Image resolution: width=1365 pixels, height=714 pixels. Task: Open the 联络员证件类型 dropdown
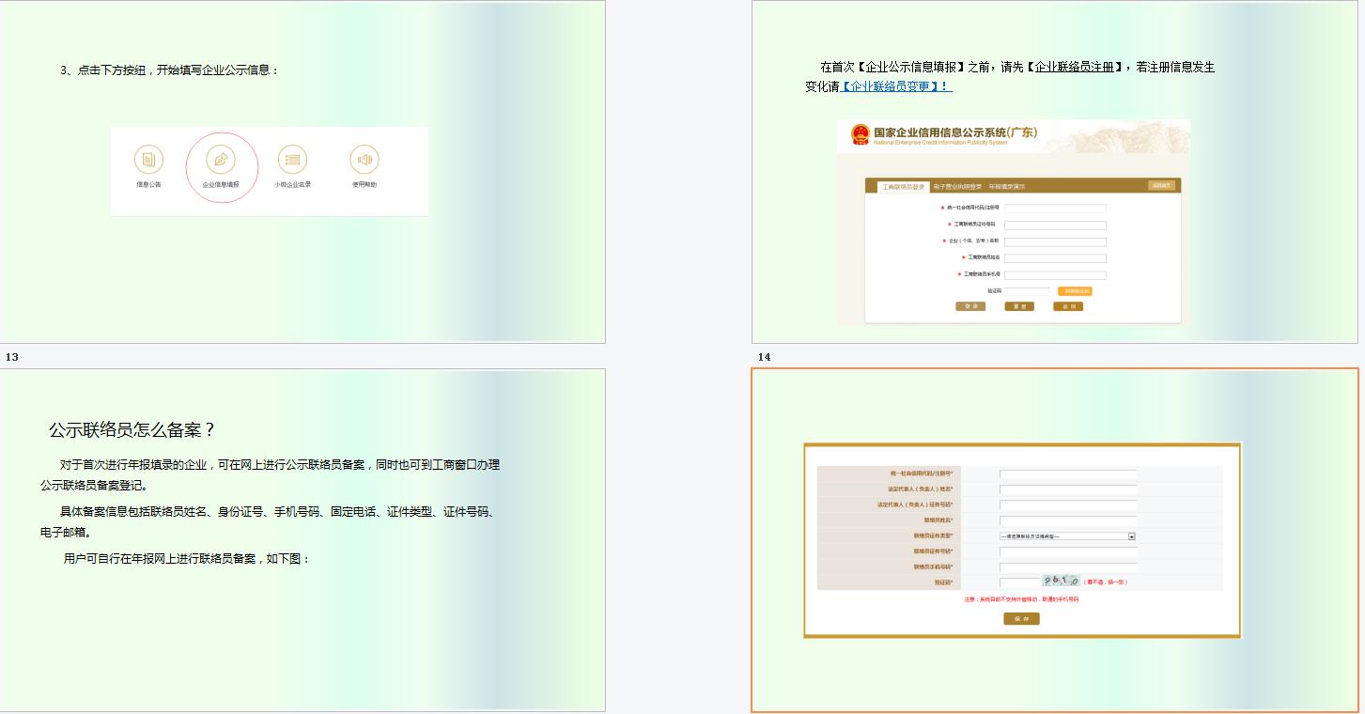coord(1065,536)
